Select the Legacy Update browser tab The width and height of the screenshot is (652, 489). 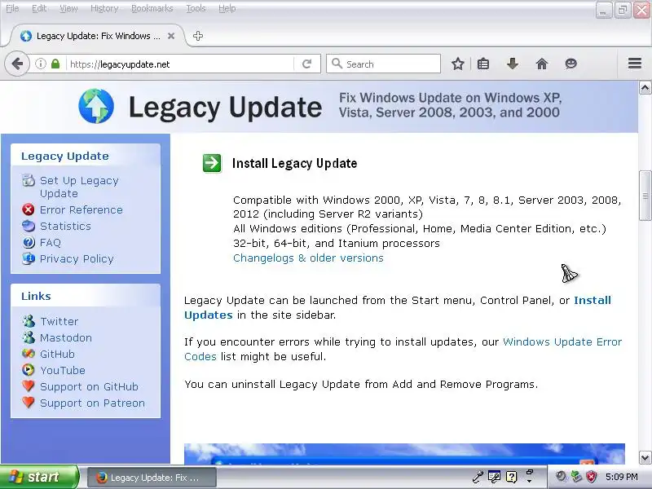click(96, 36)
